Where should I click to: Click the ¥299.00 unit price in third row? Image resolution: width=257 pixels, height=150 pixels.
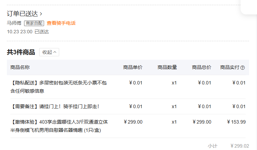point(133,122)
